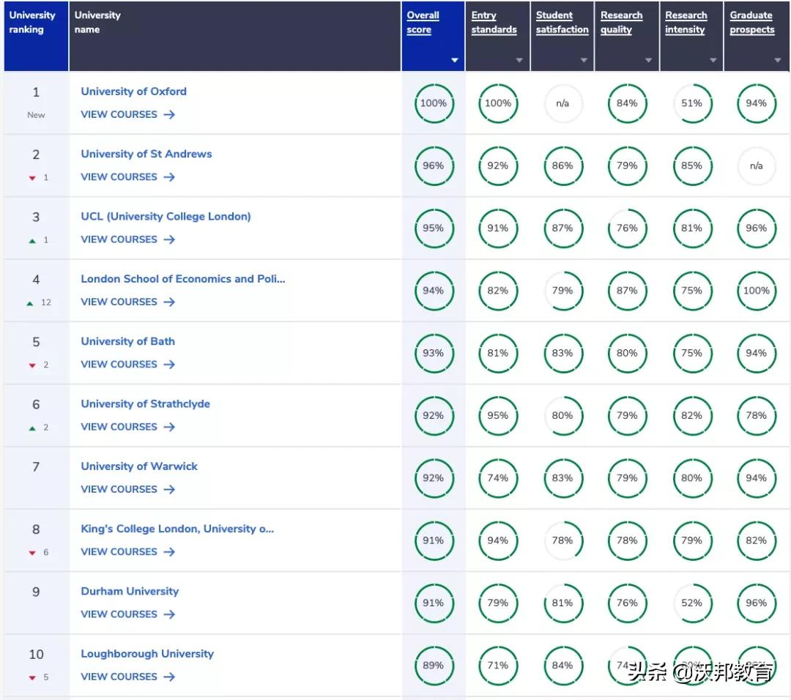Click the Entry standards sort arrow
This screenshot has height=700, width=791.
click(519, 60)
